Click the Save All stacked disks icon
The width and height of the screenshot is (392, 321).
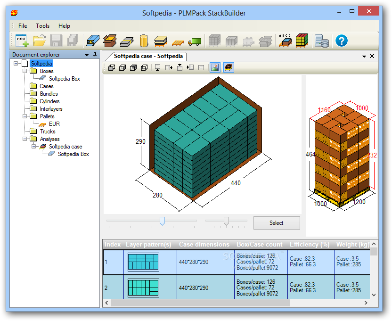pyautogui.click(x=73, y=41)
